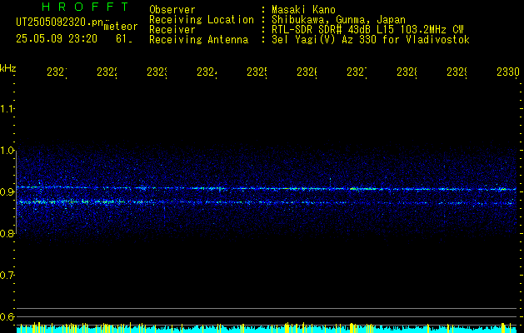Click the upper signal trace near 0.91 kHz

[267, 188]
